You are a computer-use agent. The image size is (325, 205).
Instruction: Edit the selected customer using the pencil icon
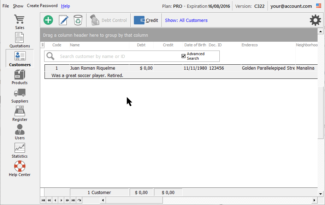pyautogui.click(x=63, y=20)
